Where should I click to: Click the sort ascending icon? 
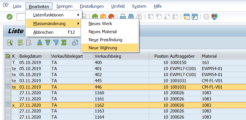point(40,42)
